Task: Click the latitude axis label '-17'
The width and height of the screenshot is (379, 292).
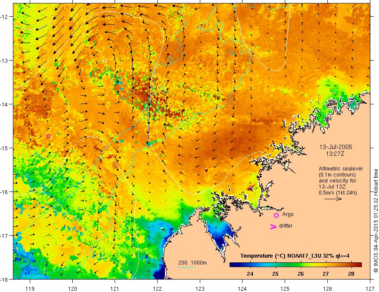Action: pos(4,235)
